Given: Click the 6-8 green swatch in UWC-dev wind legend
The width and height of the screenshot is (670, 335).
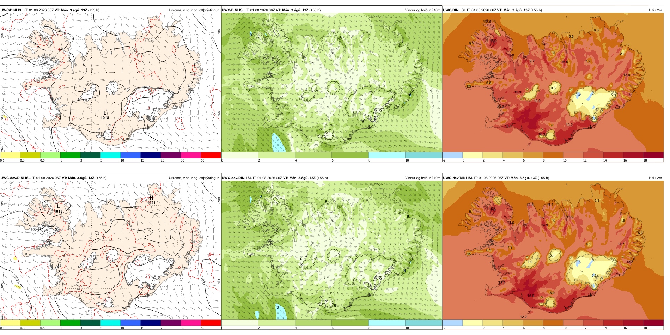Looking at the screenshot, I should click(x=350, y=323).
